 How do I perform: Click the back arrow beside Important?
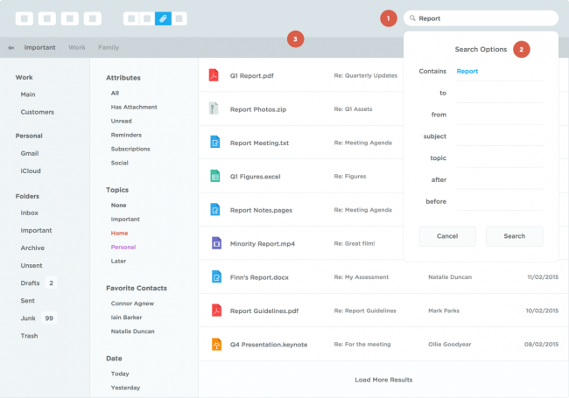11,47
